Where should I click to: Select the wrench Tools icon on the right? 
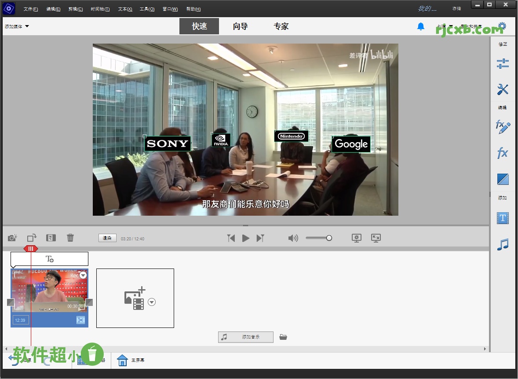503,89
